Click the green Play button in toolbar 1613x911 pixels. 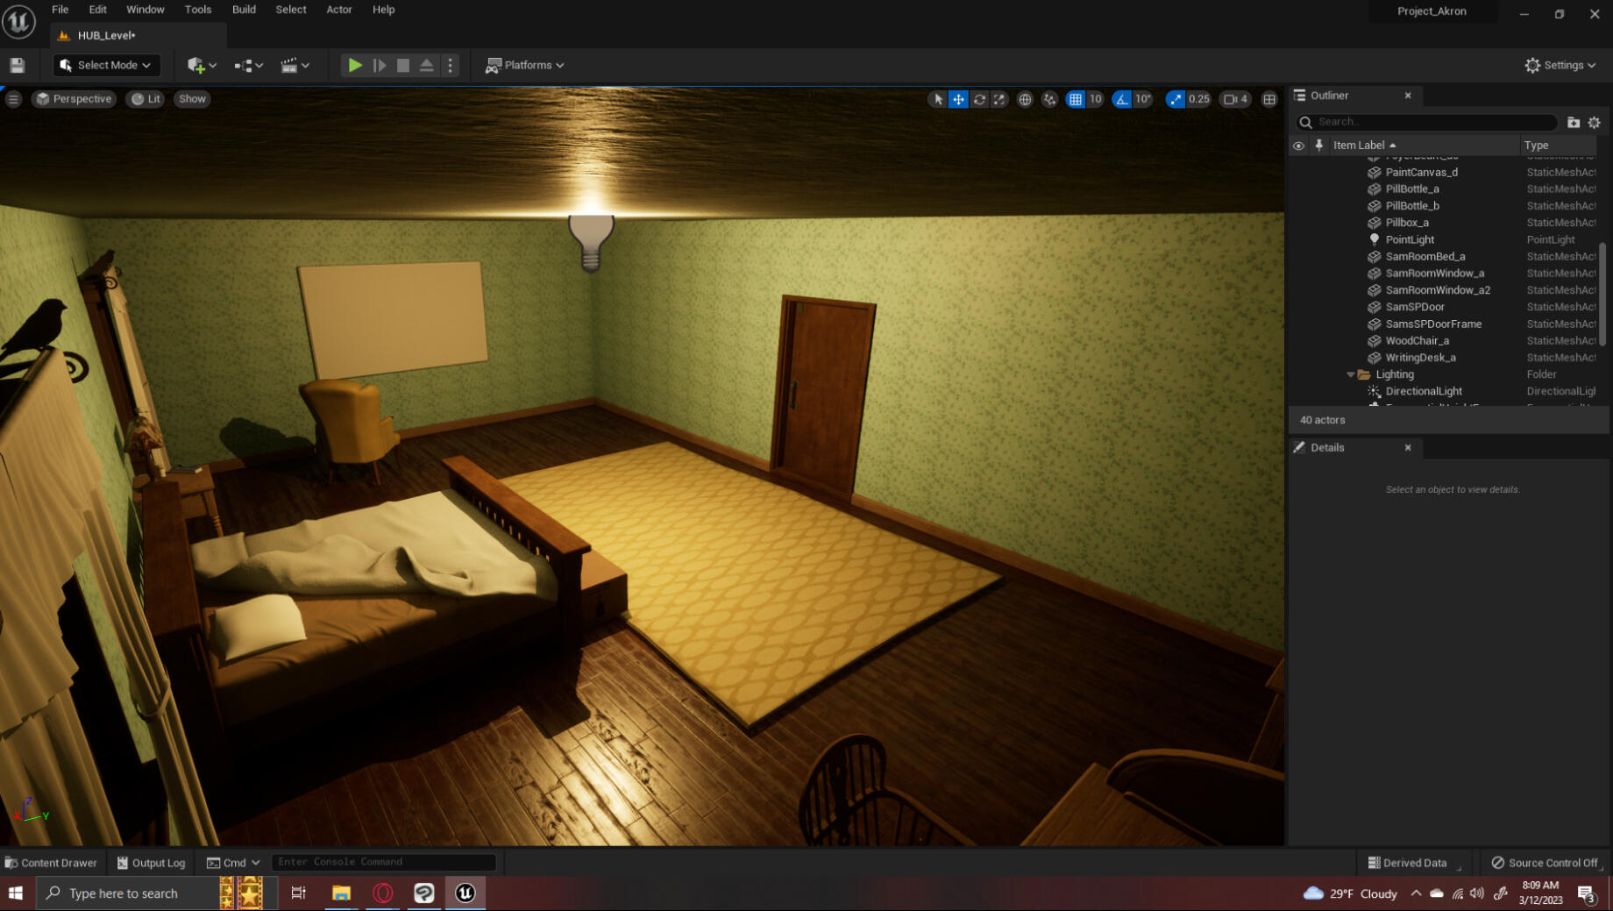click(x=354, y=65)
